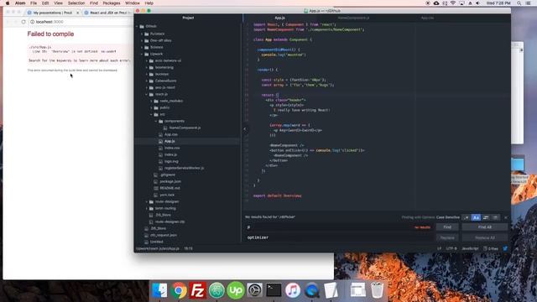Click the Replace All button
The width and height of the screenshot is (537, 302).
(485, 237)
